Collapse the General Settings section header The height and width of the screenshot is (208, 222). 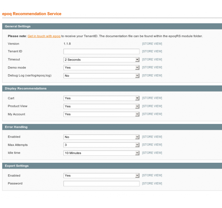coord(112,26)
